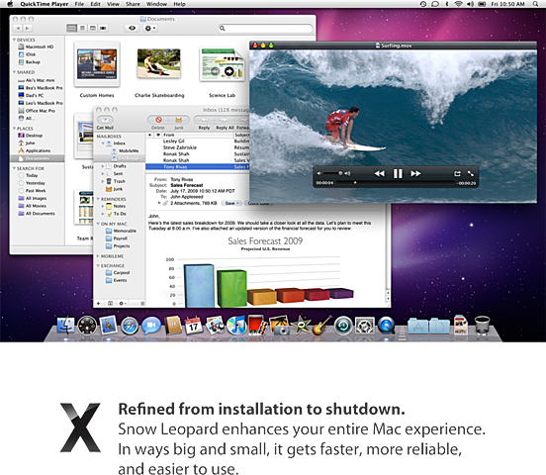Collapse DEVICES section in Finder sidebar
This screenshot has height=475, width=546.
click(x=14, y=40)
